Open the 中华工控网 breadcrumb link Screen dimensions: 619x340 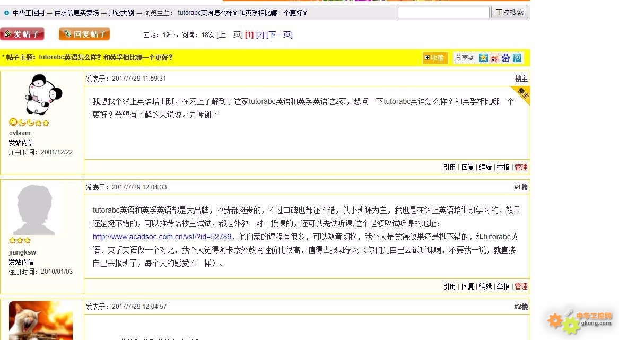(x=29, y=13)
